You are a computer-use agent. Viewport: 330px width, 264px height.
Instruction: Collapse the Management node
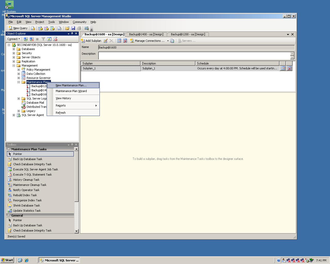(14, 65)
